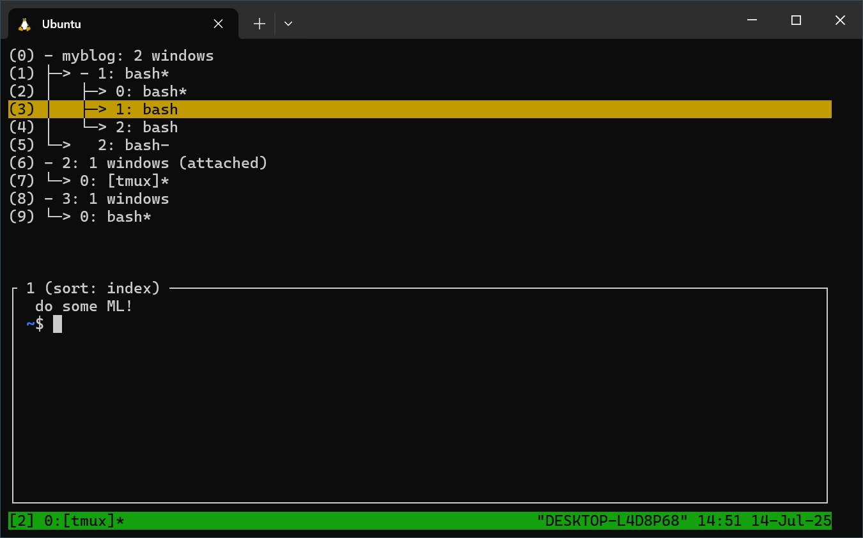Click the Ubuntu penguin icon on the tab
The image size is (863, 538).
[x=24, y=24]
